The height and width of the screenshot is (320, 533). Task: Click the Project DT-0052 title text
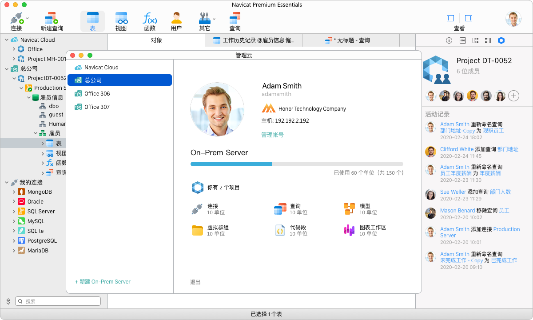[484, 61]
